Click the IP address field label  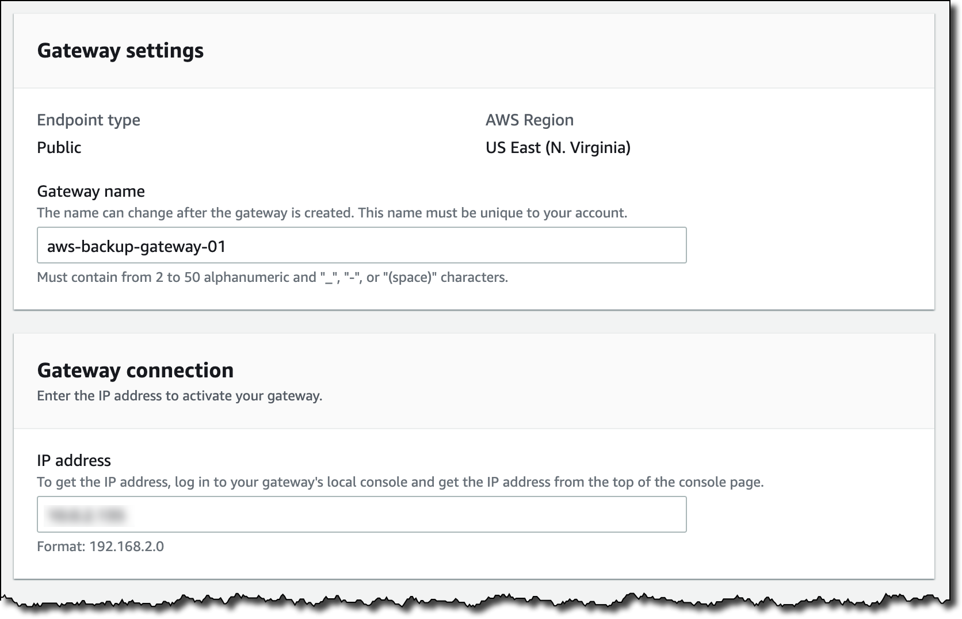coord(74,460)
